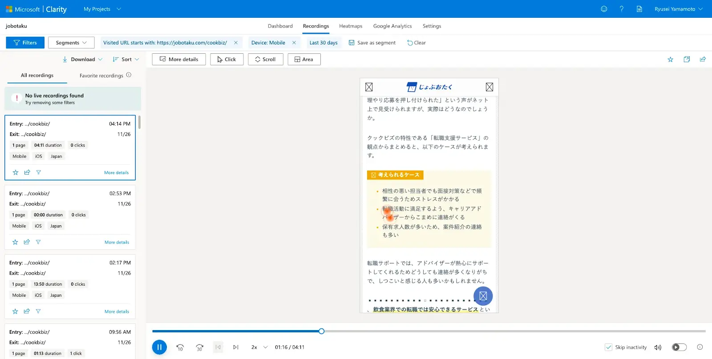
Task: Skip forward 30 seconds
Action: [x=199, y=347]
